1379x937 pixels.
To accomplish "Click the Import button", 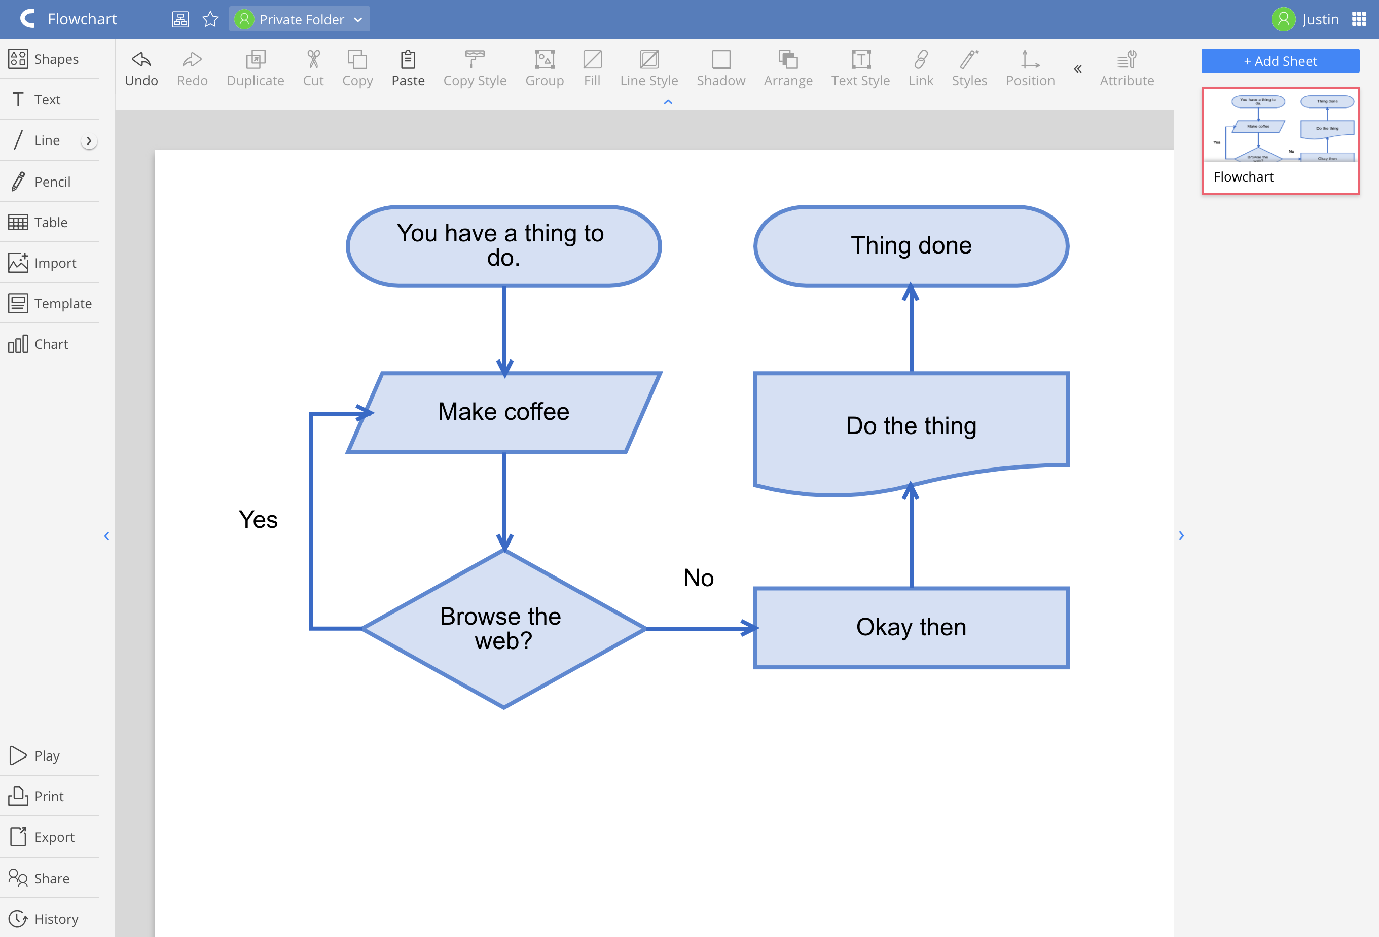I will (55, 263).
